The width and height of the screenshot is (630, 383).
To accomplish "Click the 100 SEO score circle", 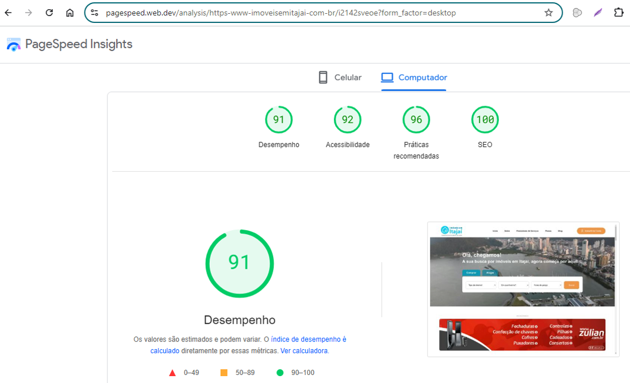I will coord(485,119).
